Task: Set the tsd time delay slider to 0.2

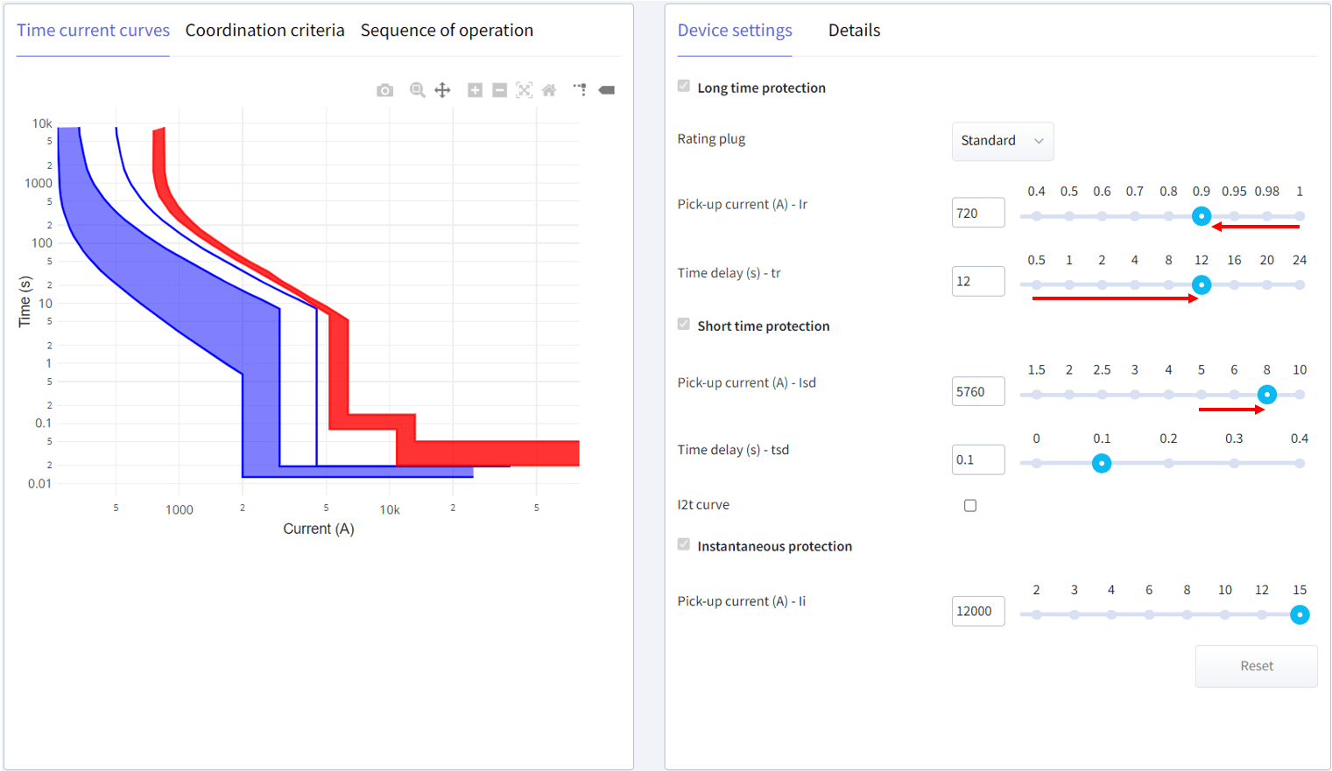Action: tap(1168, 462)
